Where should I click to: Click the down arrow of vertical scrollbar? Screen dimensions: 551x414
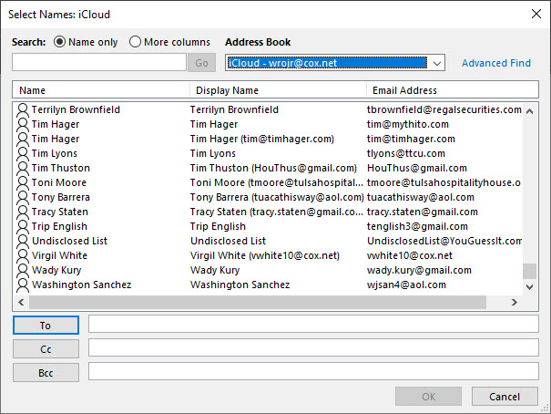coord(529,287)
